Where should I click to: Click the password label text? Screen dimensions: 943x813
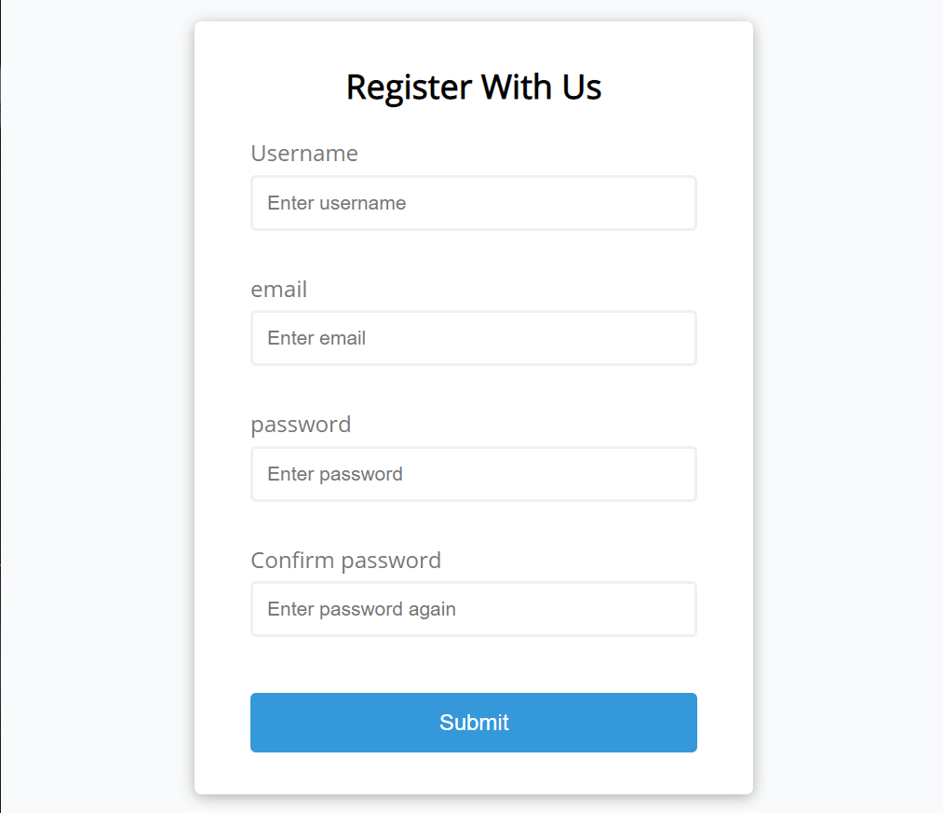(301, 425)
